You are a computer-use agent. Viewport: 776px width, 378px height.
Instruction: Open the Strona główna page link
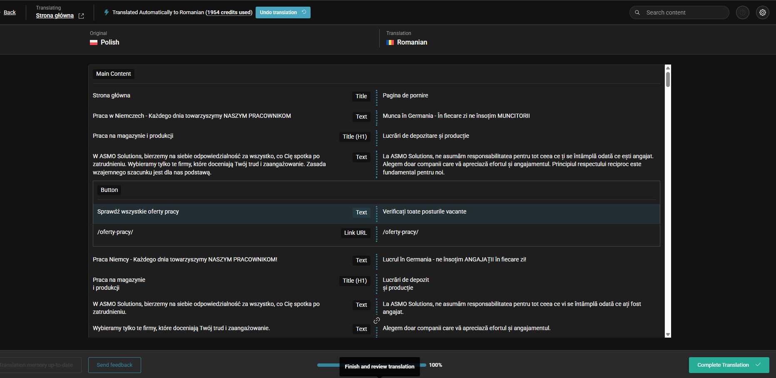click(x=55, y=16)
